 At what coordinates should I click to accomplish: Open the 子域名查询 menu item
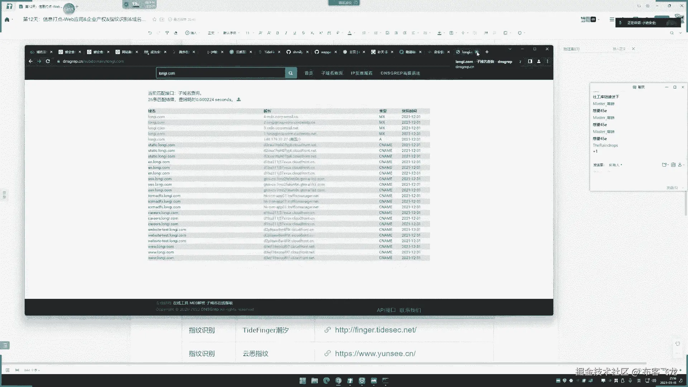click(332, 73)
